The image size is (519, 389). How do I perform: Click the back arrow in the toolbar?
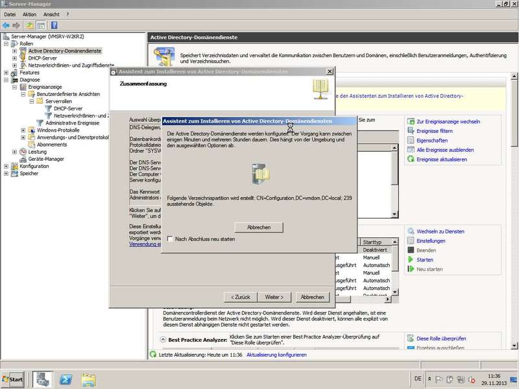[6, 25]
